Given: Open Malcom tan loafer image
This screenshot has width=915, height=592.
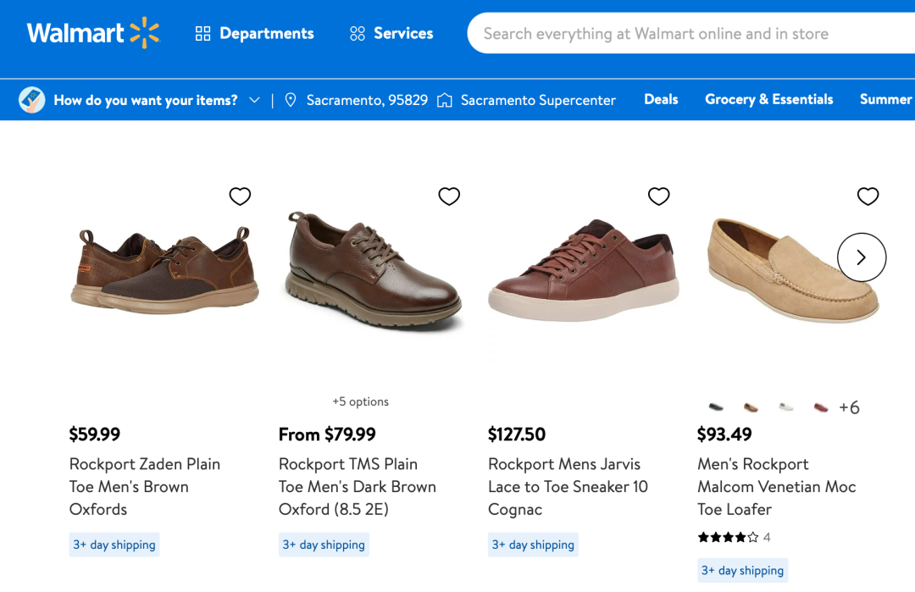Looking at the screenshot, I should click(x=793, y=270).
